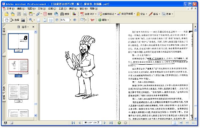Viewport: 200px width, 128px height.
Task: Click the email globe icon
Action: pyautogui.click(x=56, y=14)
